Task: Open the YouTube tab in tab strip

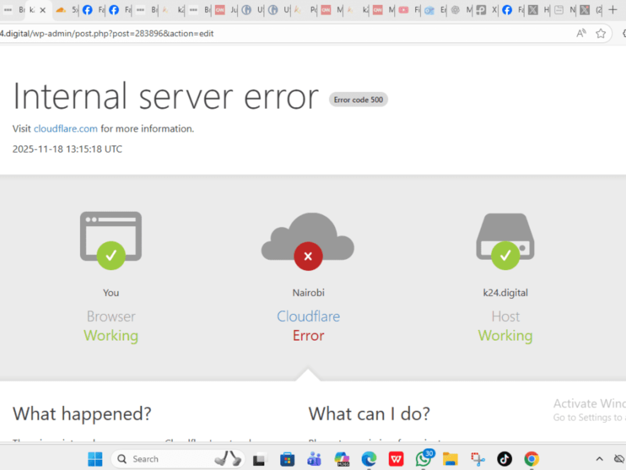Action: click(404, 10)
